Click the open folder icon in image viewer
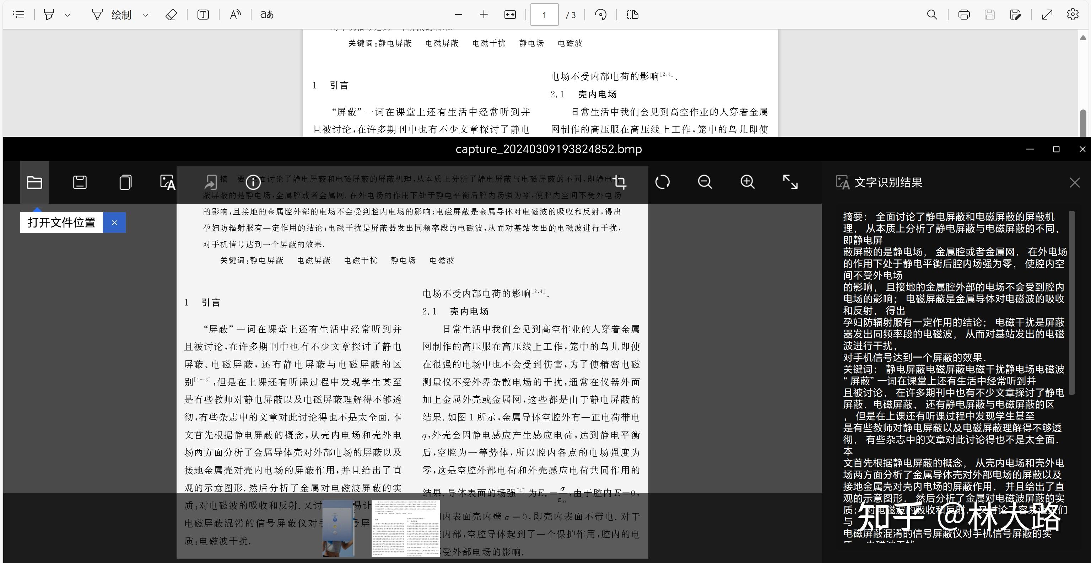Screen dimensions: 1091x563 34,183
